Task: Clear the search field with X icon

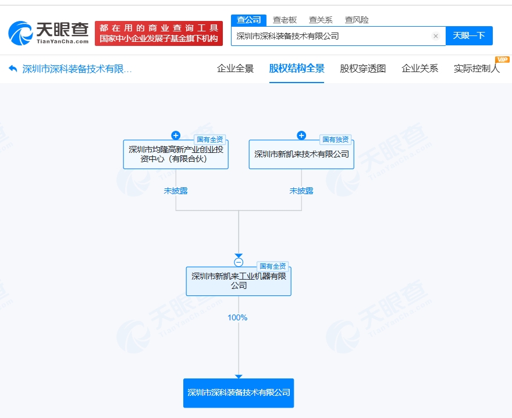Action: click(435, 36)
